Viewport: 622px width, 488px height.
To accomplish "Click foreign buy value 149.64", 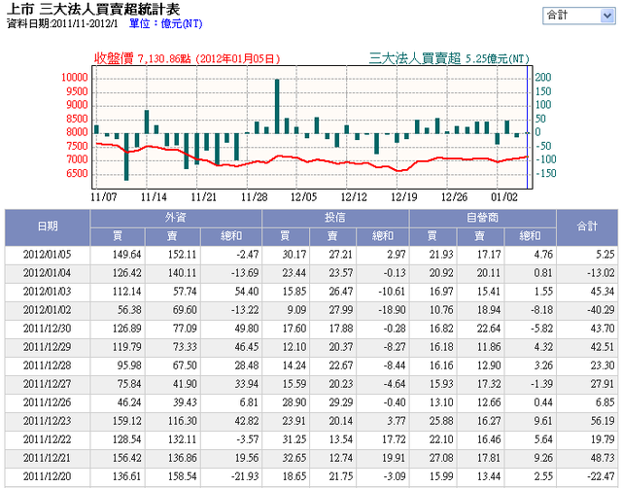I will tap(126, 255).
